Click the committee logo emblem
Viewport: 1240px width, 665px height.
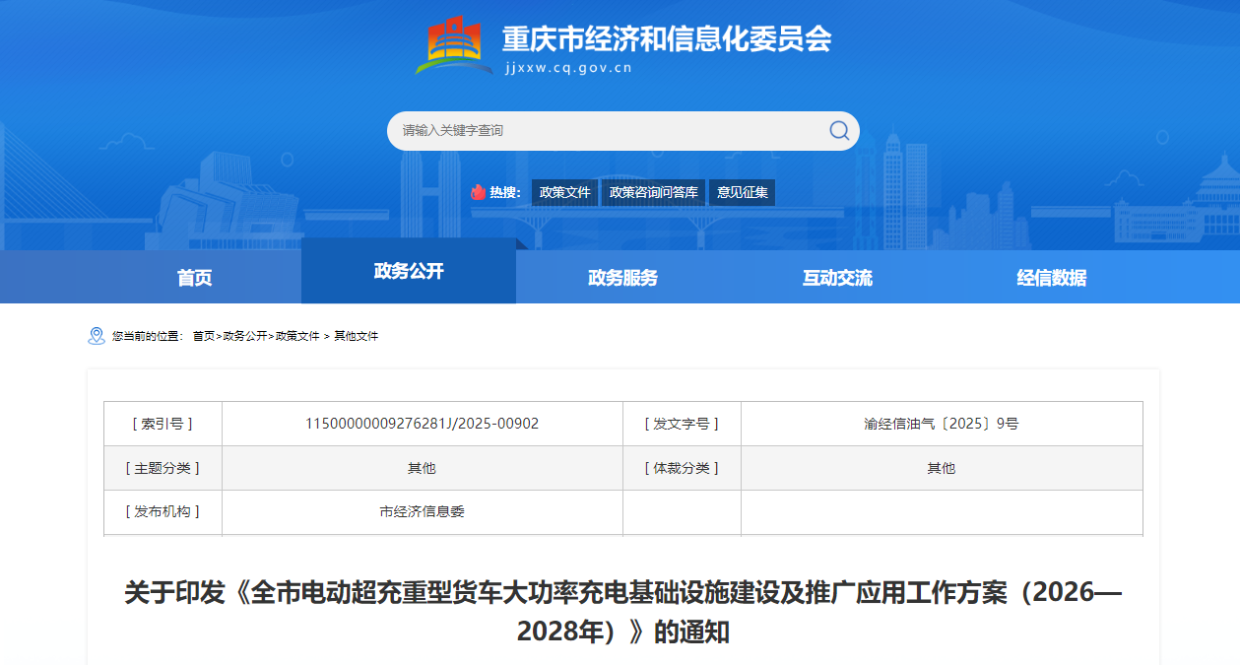tap(454, 44)
